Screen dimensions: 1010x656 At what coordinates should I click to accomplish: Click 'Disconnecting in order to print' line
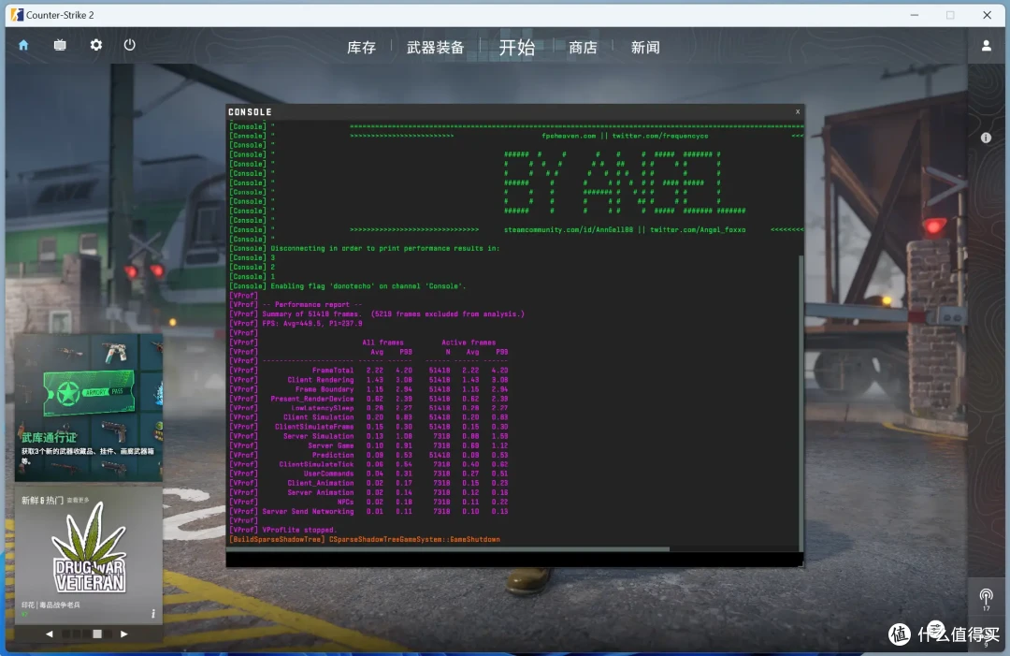click(384, 248)
